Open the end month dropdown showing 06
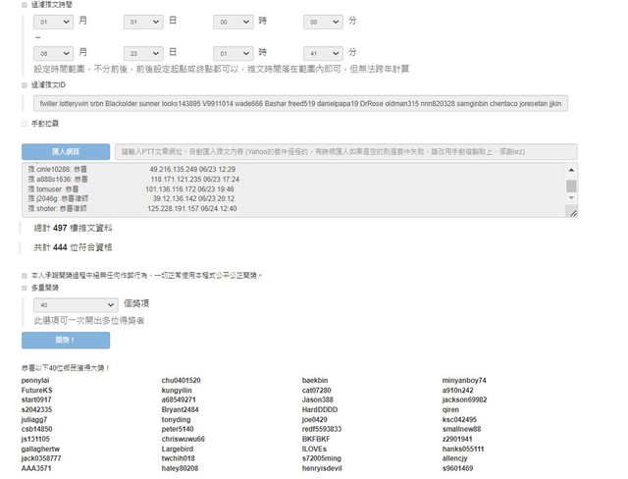 pyautogui.click(x=53, y=52)
